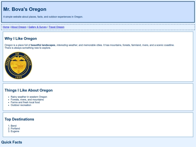
Task: Select Portland in the destinations list
Action: click(x=15, y=128)
